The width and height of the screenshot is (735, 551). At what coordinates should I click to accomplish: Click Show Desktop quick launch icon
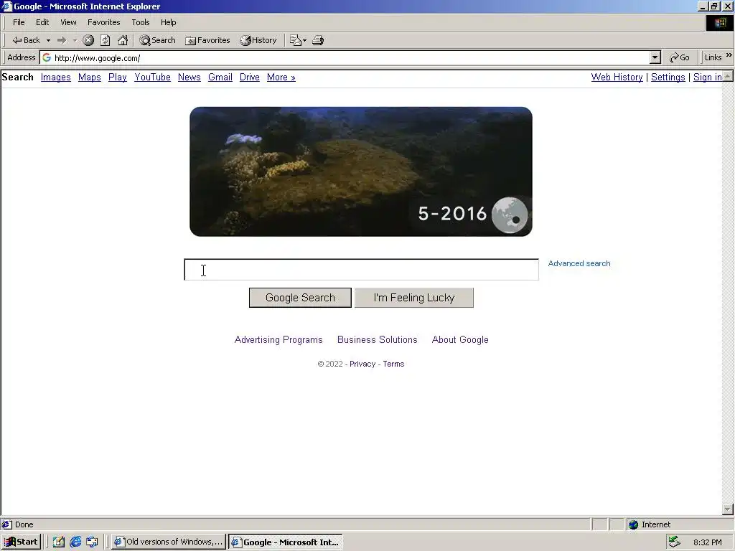[58, 542]
